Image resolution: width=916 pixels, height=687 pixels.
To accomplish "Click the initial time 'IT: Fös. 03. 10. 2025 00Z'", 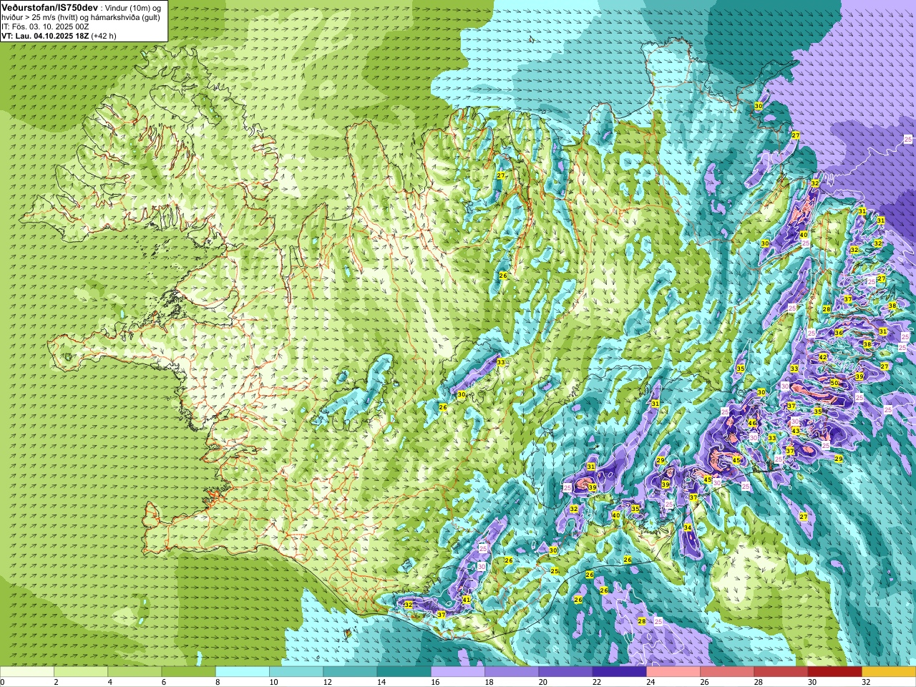I will (45, 26).
